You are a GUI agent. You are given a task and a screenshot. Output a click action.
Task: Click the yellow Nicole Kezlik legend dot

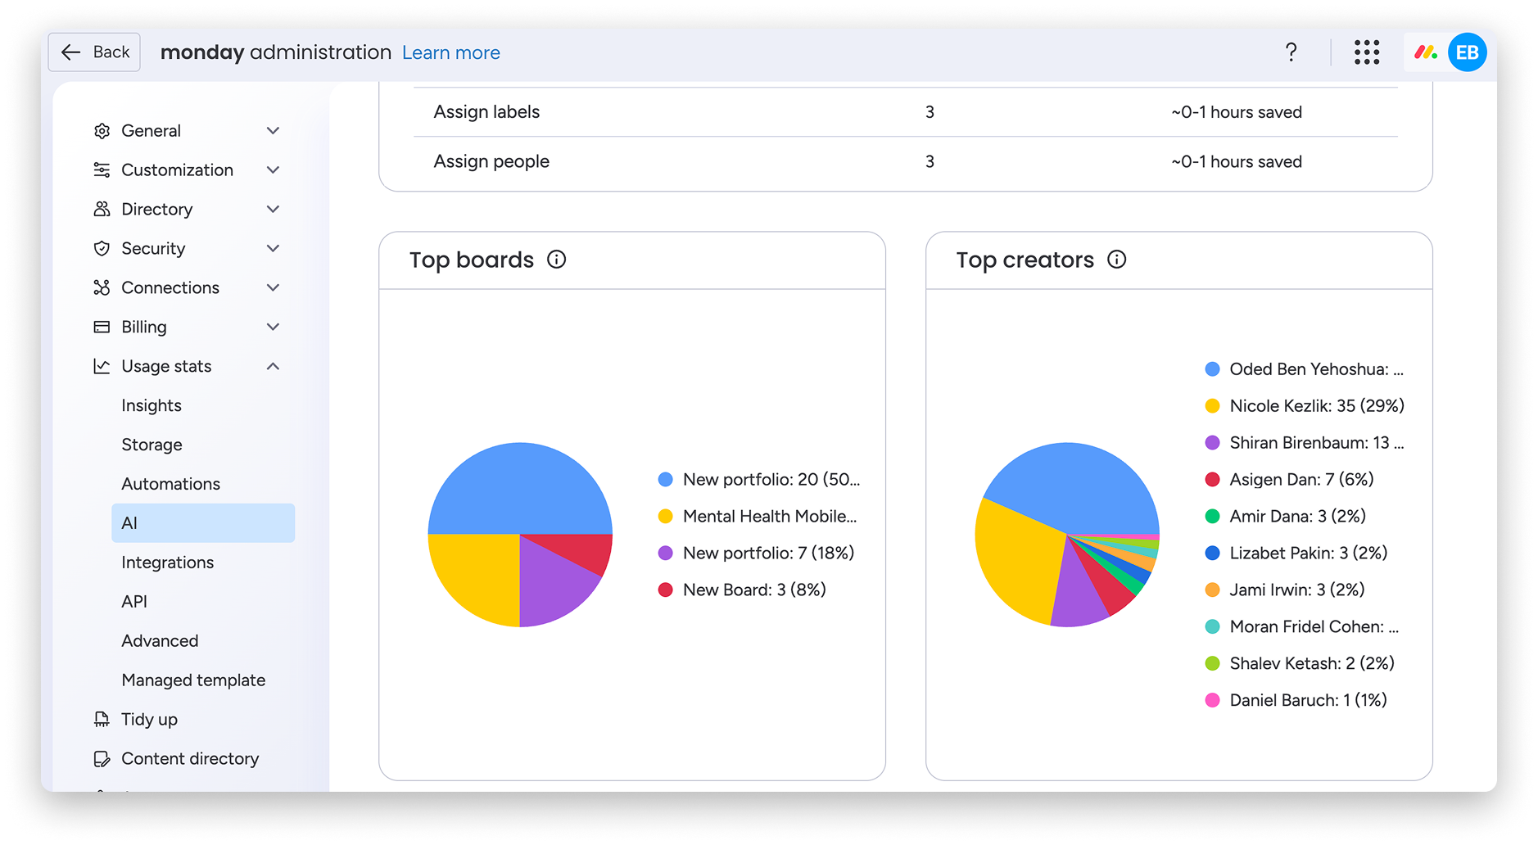1212,406
